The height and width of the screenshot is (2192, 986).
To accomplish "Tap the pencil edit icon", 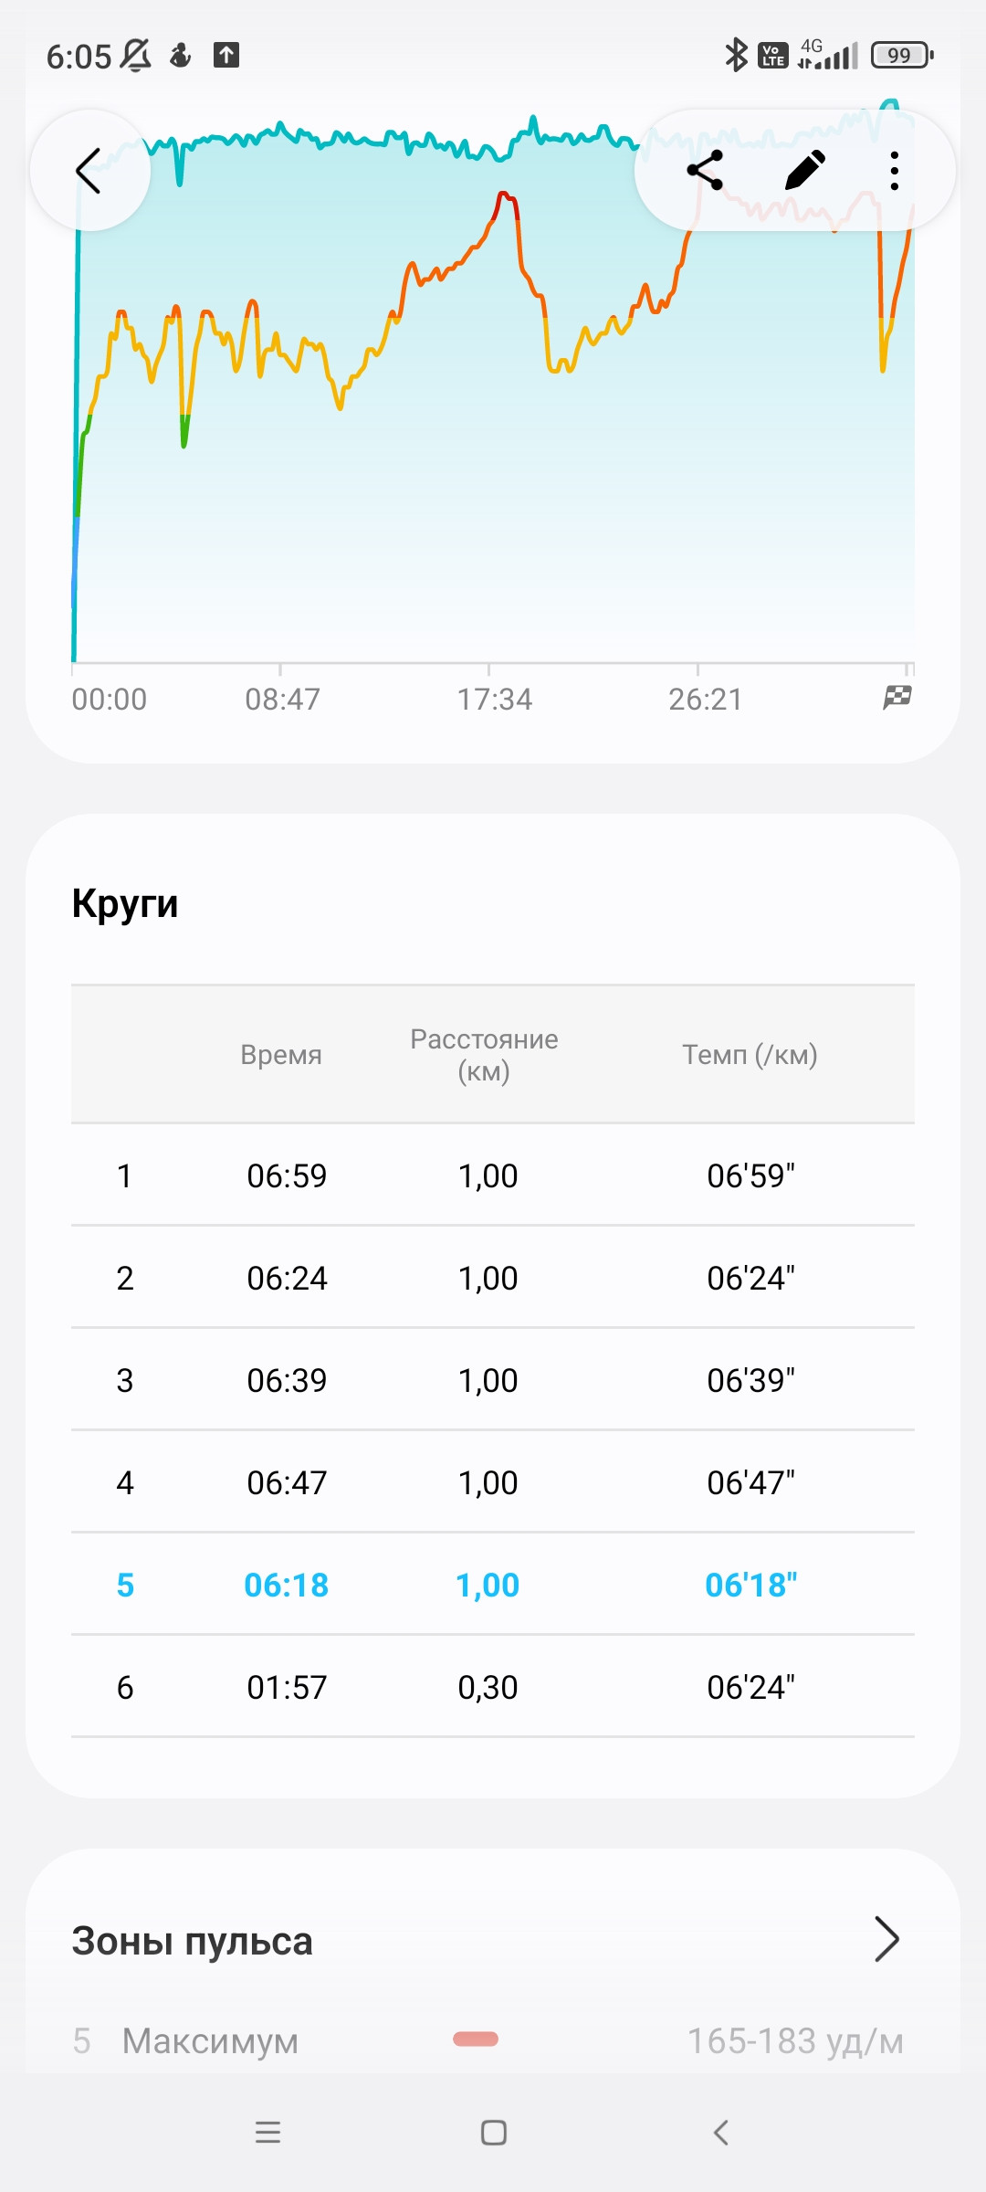I will [804, 171].
